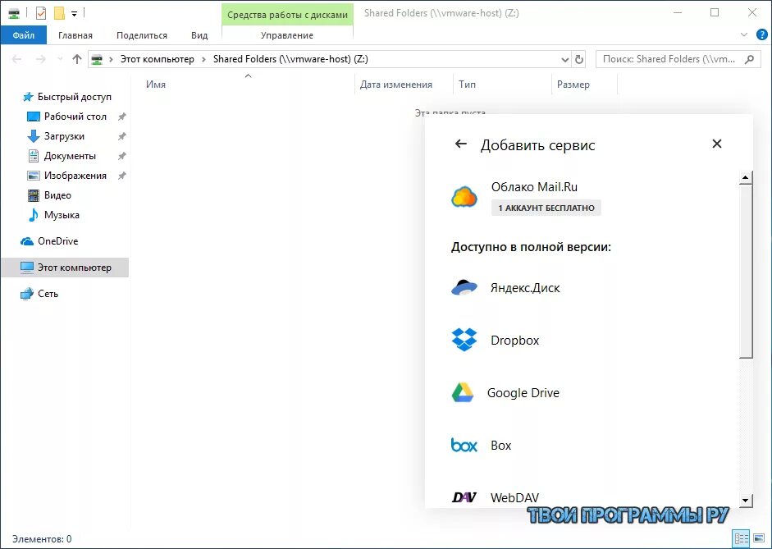
Task: Open the Файл menu
Action: click(x=24, y=35)
